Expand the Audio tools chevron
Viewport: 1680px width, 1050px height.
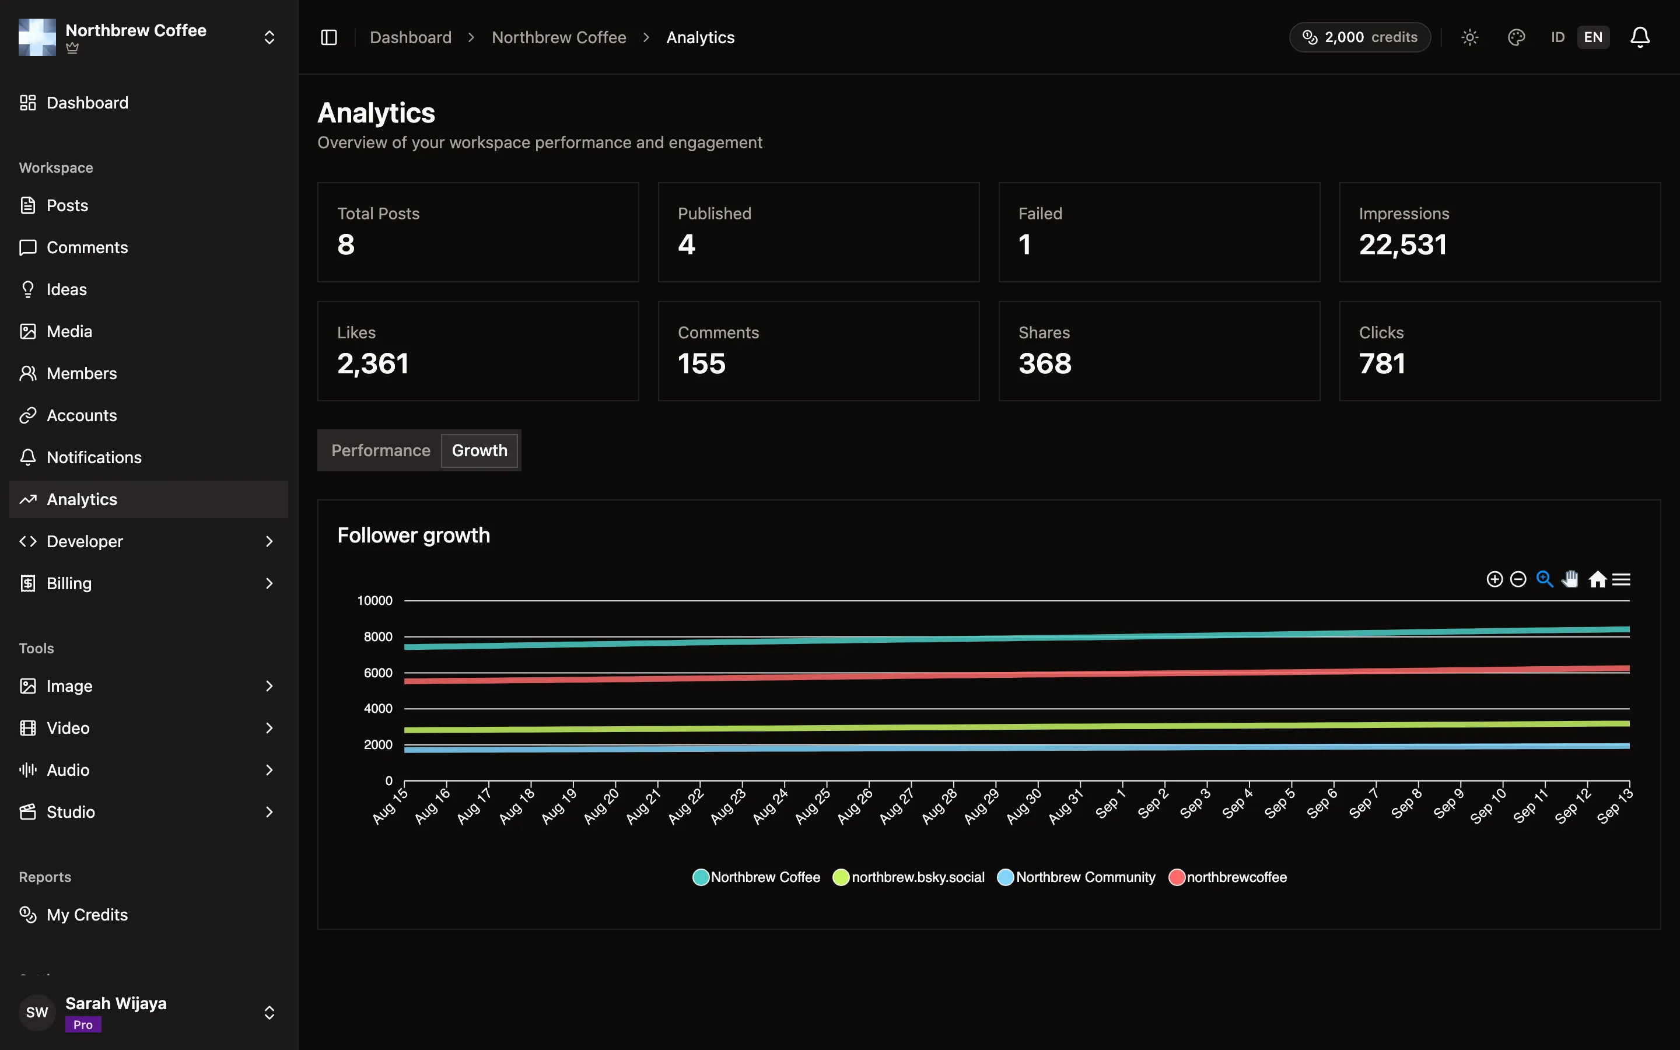pyautogui.click(x=269, y=770)
